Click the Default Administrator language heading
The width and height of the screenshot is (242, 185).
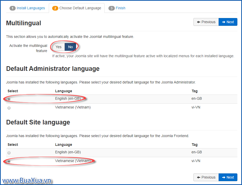(53, 69)
